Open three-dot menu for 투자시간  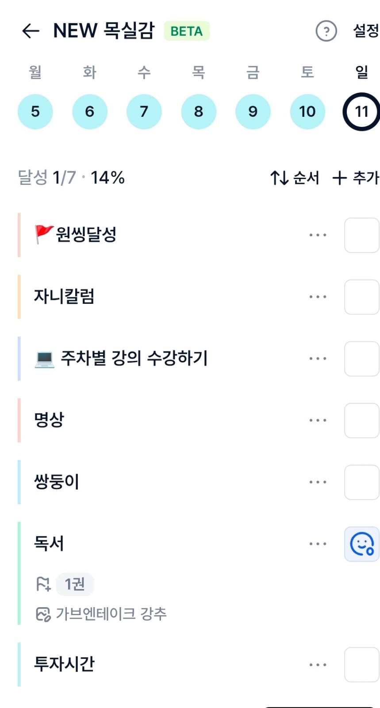click(318, 665)
